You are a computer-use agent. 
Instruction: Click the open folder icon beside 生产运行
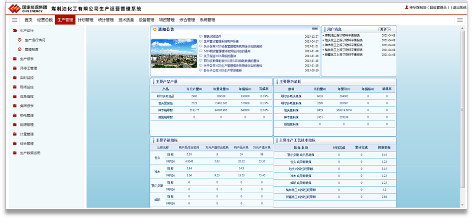click(15, 31)
